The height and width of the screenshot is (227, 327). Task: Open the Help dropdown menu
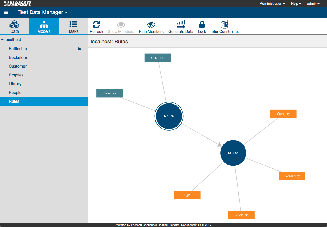pos(296,4)
